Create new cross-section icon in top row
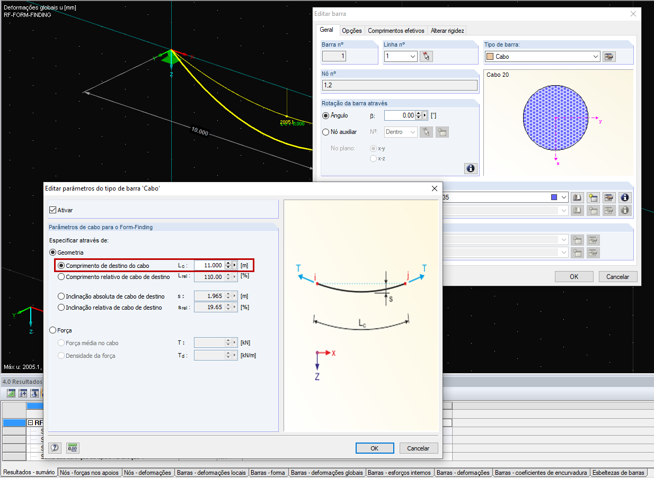This screenshot has height=478, width=654. click(x=593, y=197)
